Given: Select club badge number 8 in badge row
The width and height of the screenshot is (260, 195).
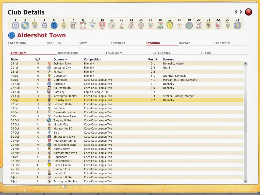Looking at the screenshot, I should (x=83, y=25).
